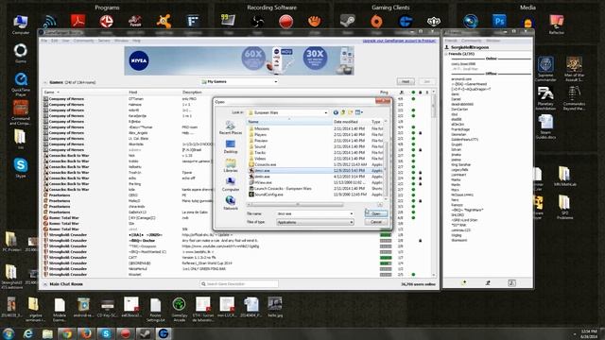This screenshot has height=340, width=605.
Task: Collapse the Games list section
Action: click(x=45, y=82)
